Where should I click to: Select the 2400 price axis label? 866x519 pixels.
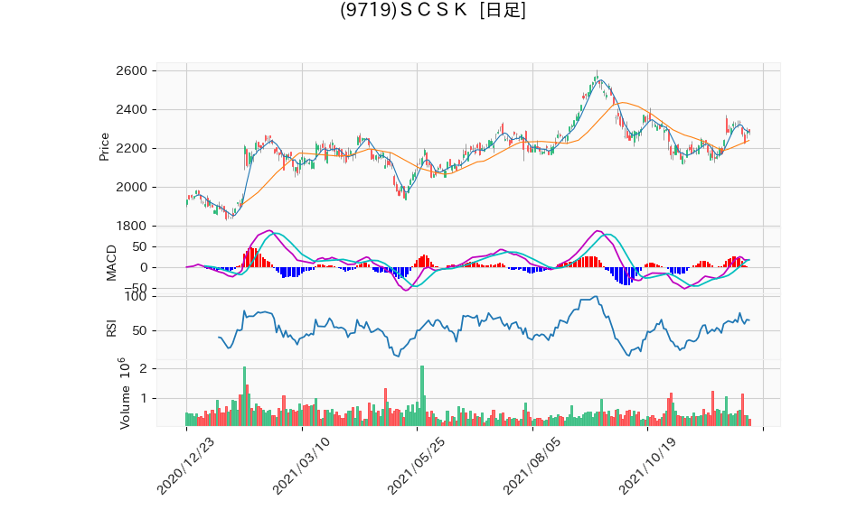131,110
